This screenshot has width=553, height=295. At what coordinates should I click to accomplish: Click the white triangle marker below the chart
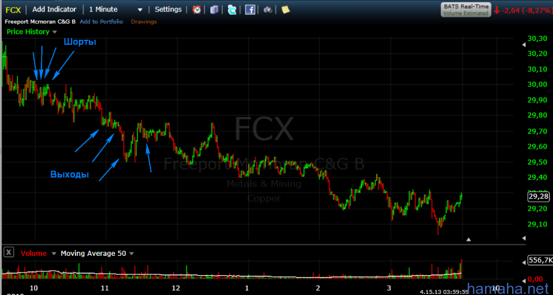468,240
